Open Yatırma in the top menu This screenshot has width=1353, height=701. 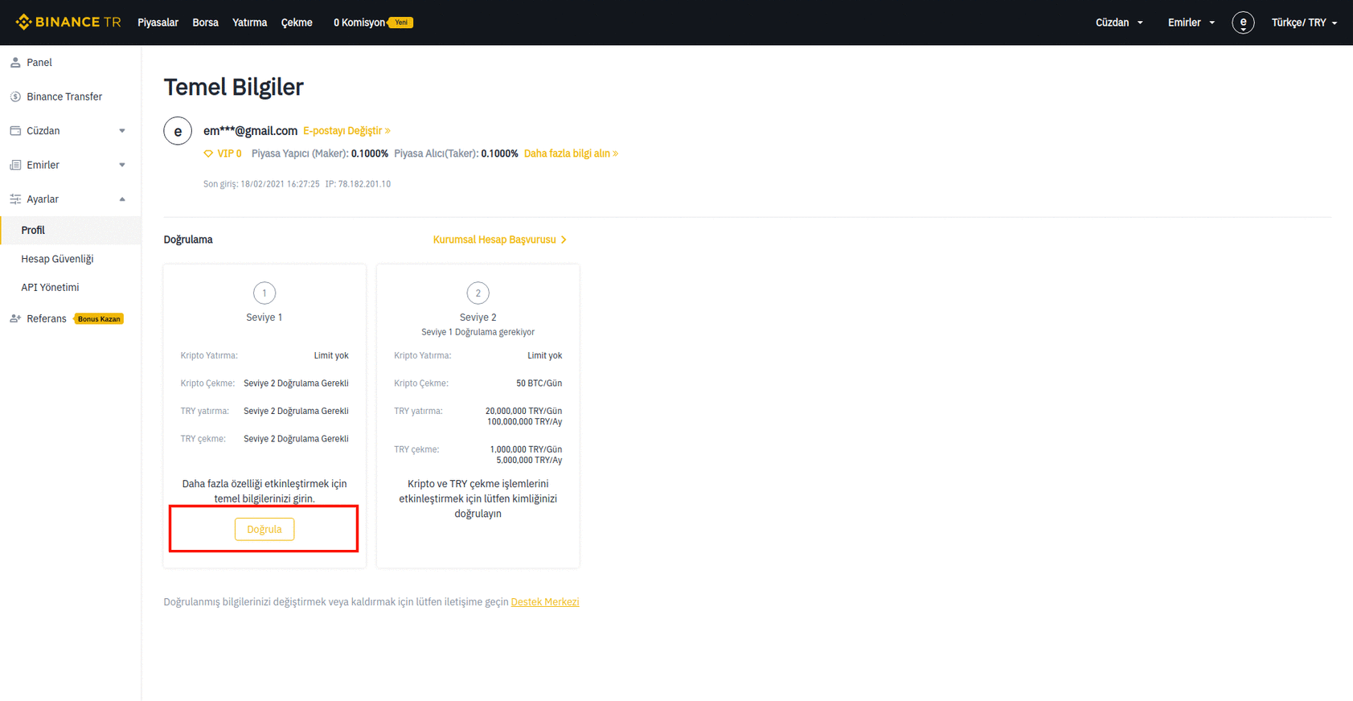point(249,23)
